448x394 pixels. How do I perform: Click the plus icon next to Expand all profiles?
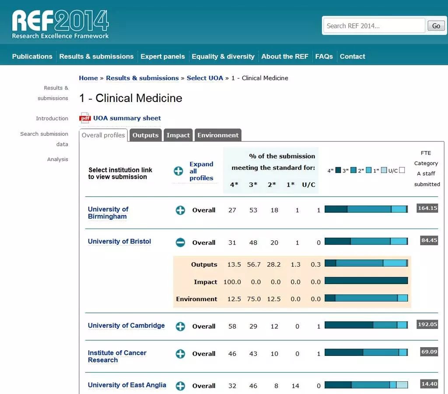(178, 171)
